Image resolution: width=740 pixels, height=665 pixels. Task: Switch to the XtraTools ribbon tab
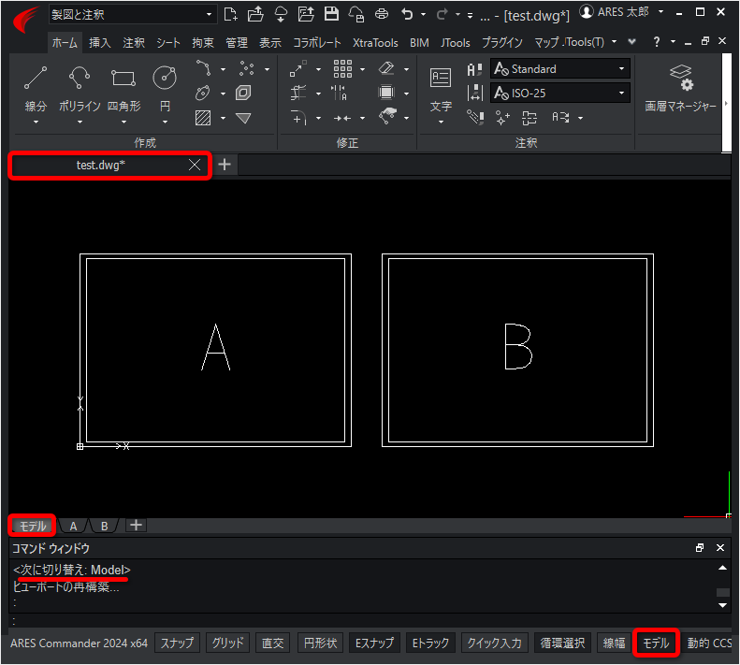click(x=375, y=43)
